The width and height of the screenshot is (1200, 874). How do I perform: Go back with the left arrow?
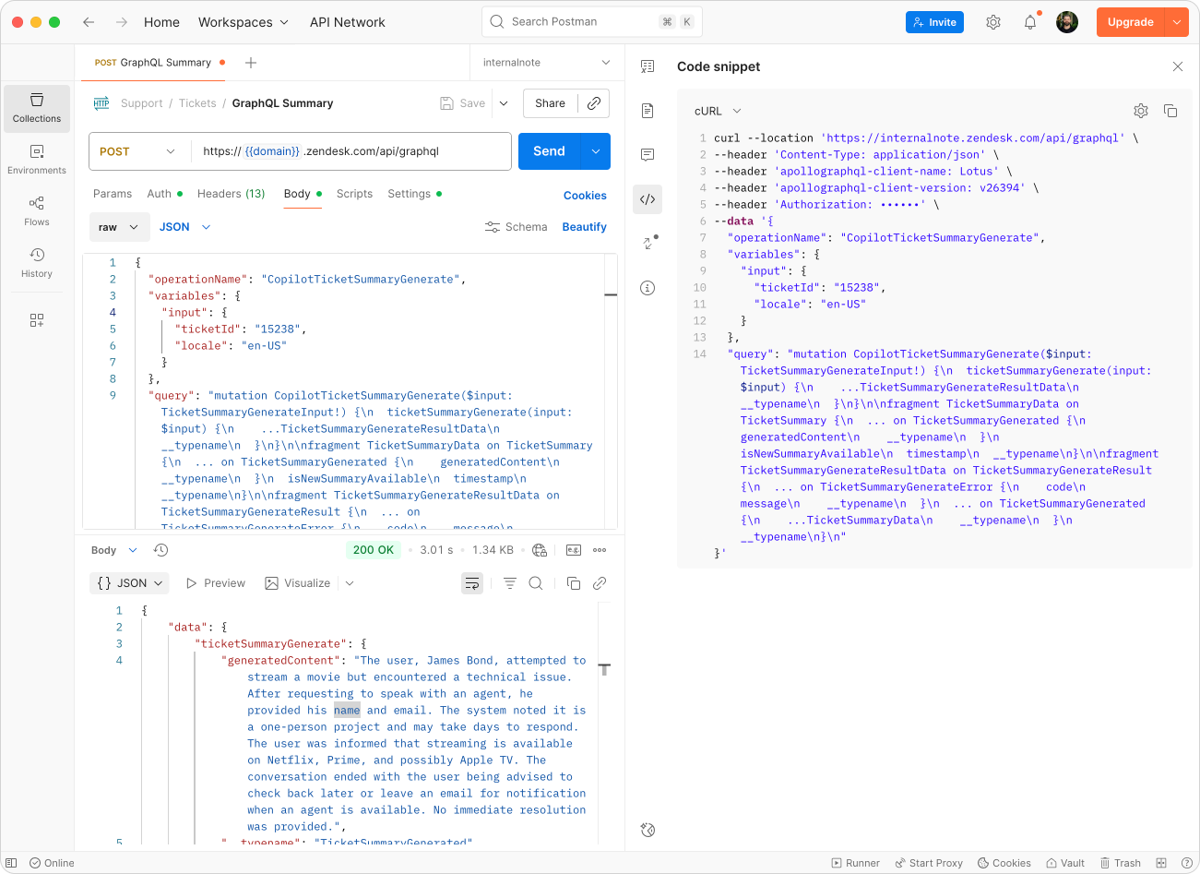89,22
